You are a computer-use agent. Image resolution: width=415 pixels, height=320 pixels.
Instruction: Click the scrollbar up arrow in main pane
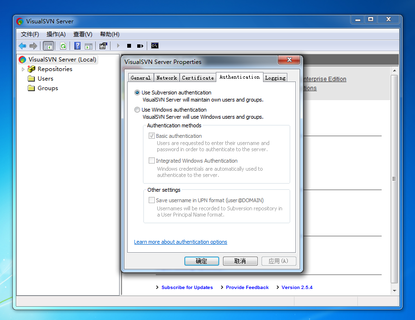click(x=395, y=71)
